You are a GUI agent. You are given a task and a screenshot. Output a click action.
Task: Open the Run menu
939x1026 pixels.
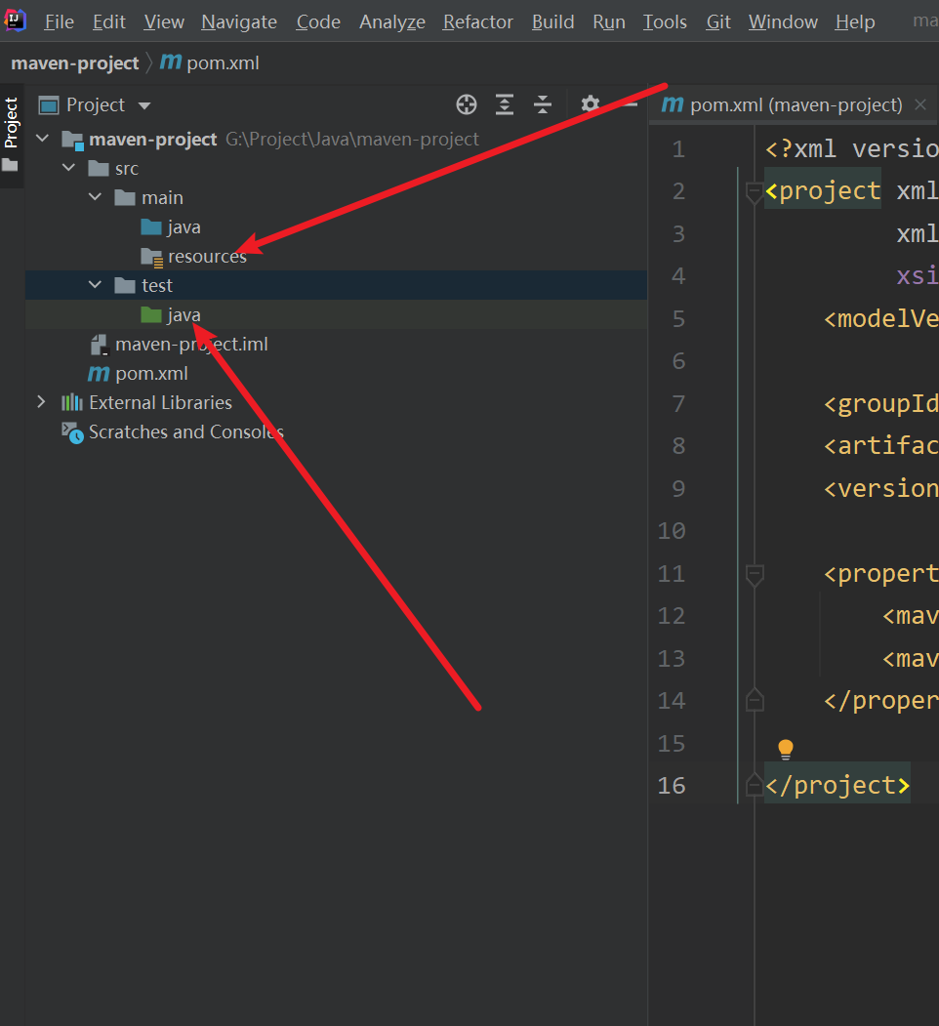coord(608,22)
